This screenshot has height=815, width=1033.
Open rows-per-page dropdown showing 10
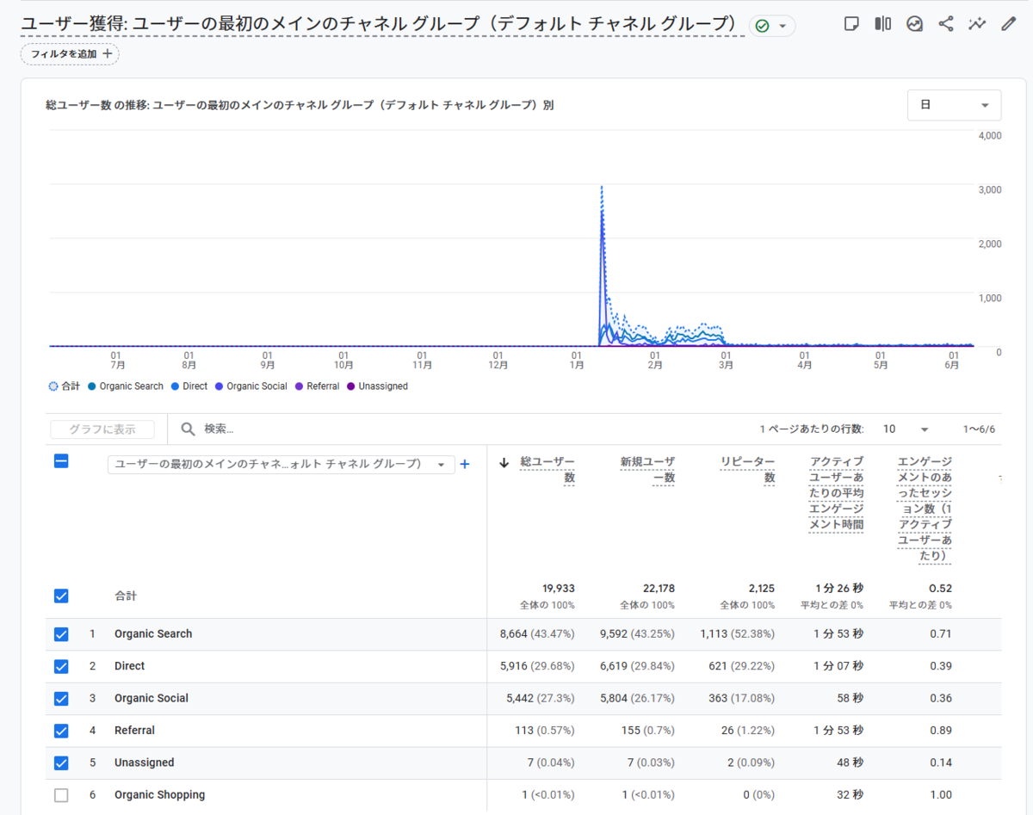click(x=906, y=429)
